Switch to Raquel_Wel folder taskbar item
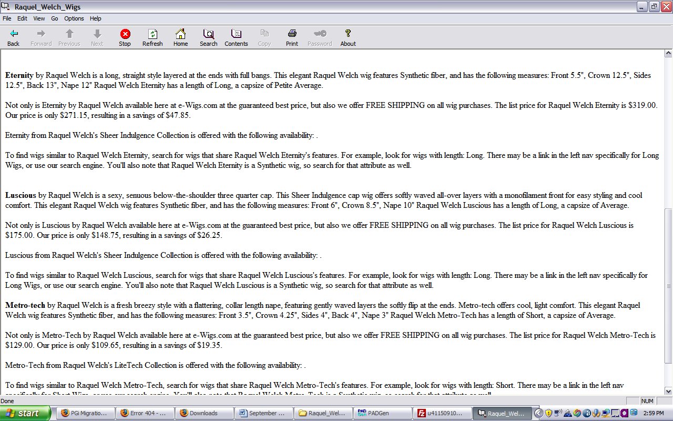 [x=323, y=413]
